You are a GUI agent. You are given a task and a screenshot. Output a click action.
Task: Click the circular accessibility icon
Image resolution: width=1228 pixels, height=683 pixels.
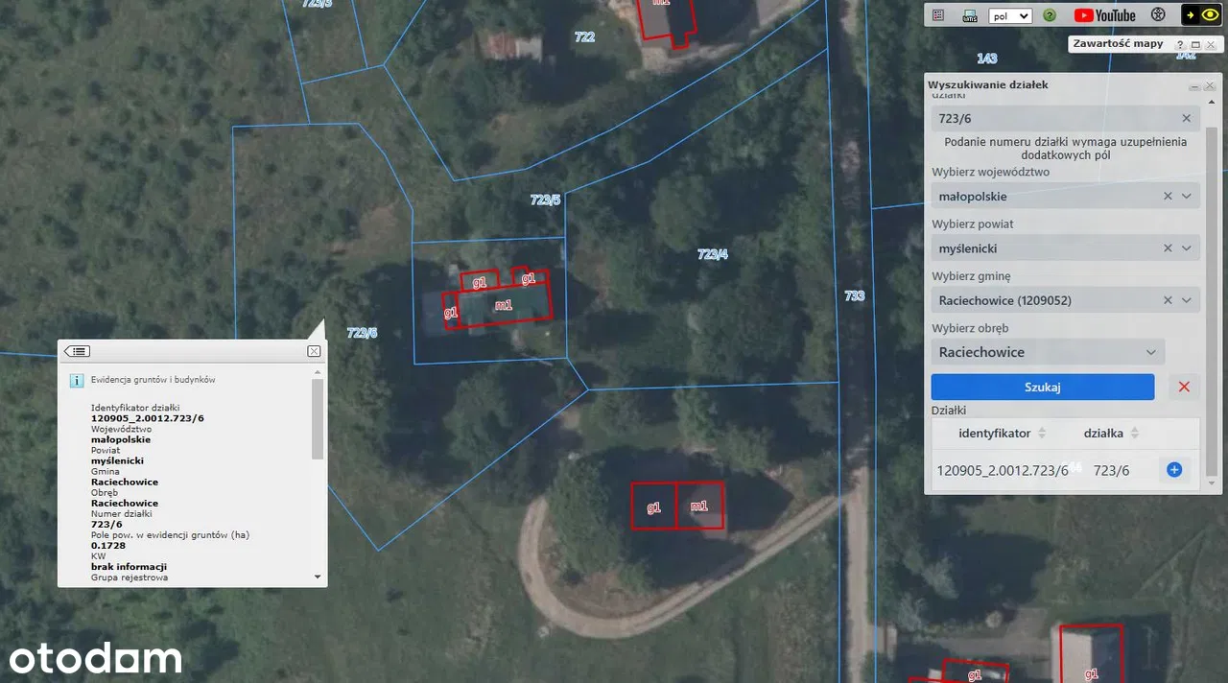pyautogui.click(x=1158, y=15)
